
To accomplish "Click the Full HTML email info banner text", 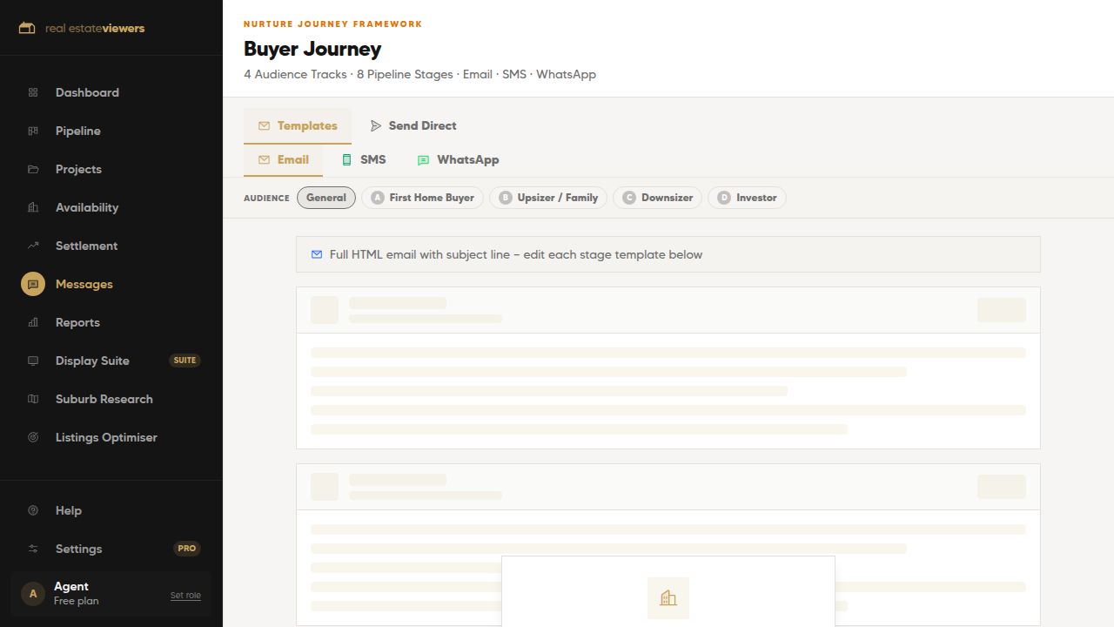I will click(x=516, y=254).
